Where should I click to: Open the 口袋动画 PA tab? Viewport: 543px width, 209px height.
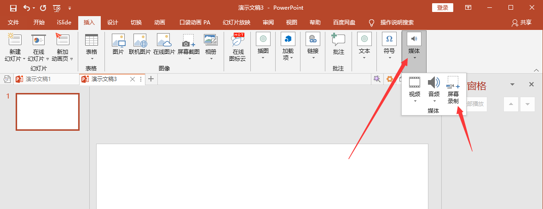pyautogui.click(x=195, y=23)
